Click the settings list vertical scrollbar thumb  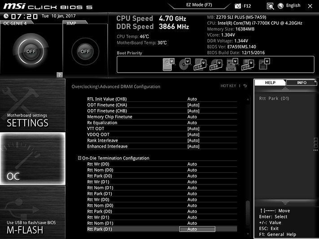tap(248, 213)
